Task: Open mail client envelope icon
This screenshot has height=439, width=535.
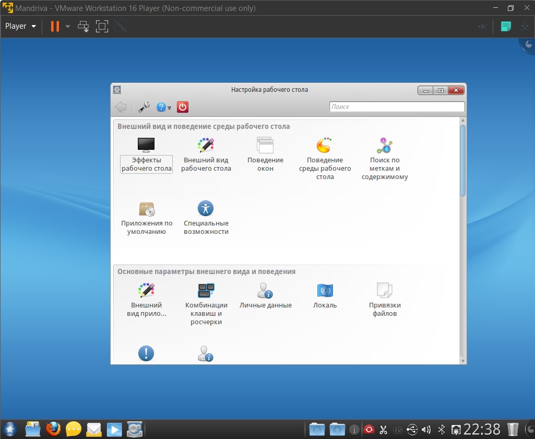Action: pos(94,430)
